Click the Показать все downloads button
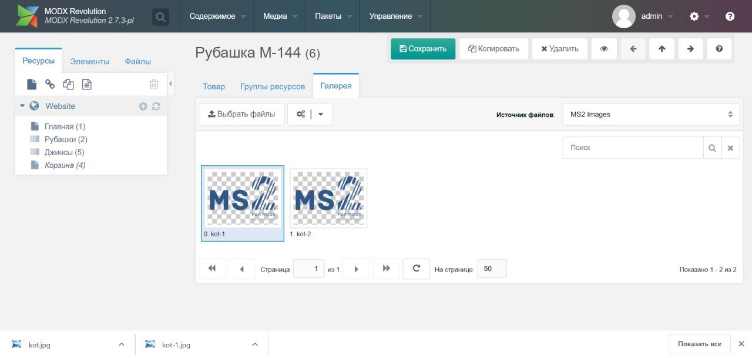 click(x=699, y=344)
